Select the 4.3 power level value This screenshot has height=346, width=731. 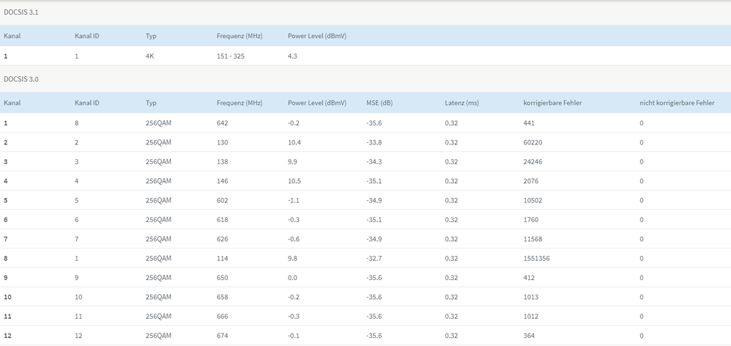pos(292,56)
